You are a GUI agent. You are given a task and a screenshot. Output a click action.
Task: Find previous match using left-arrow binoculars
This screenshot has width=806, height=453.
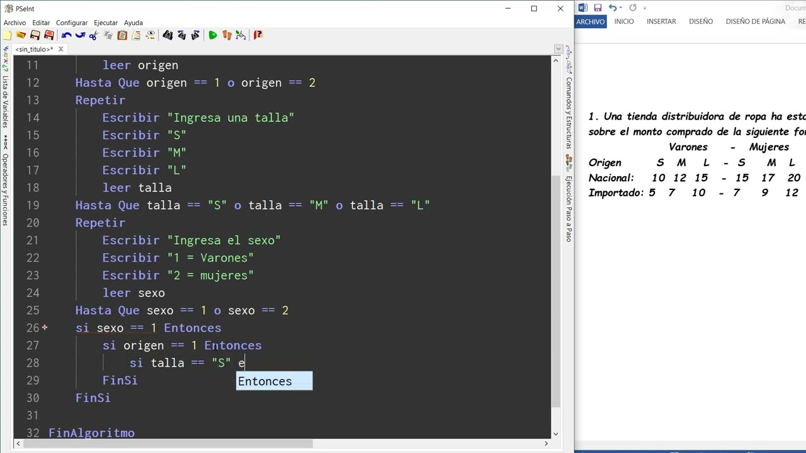tap(181, 35)
